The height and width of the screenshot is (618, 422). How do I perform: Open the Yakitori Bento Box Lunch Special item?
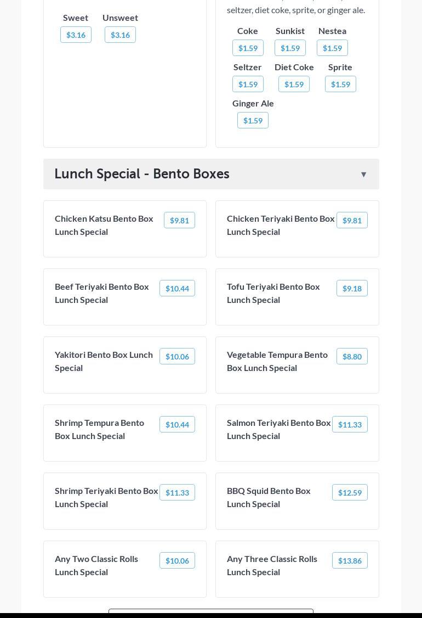point(104,361)
